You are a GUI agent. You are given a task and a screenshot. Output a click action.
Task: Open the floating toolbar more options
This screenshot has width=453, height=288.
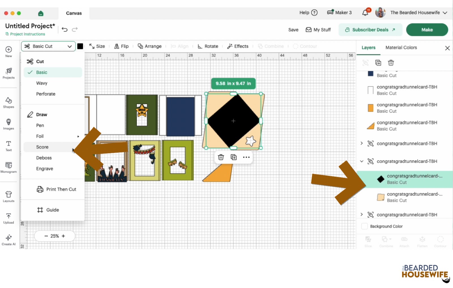tap(246, 157)
